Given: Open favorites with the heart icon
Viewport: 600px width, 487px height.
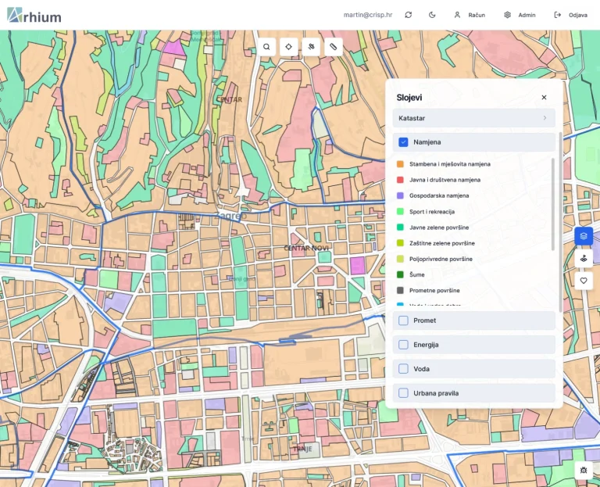Looking at the screenshot, I should (583, 280).
